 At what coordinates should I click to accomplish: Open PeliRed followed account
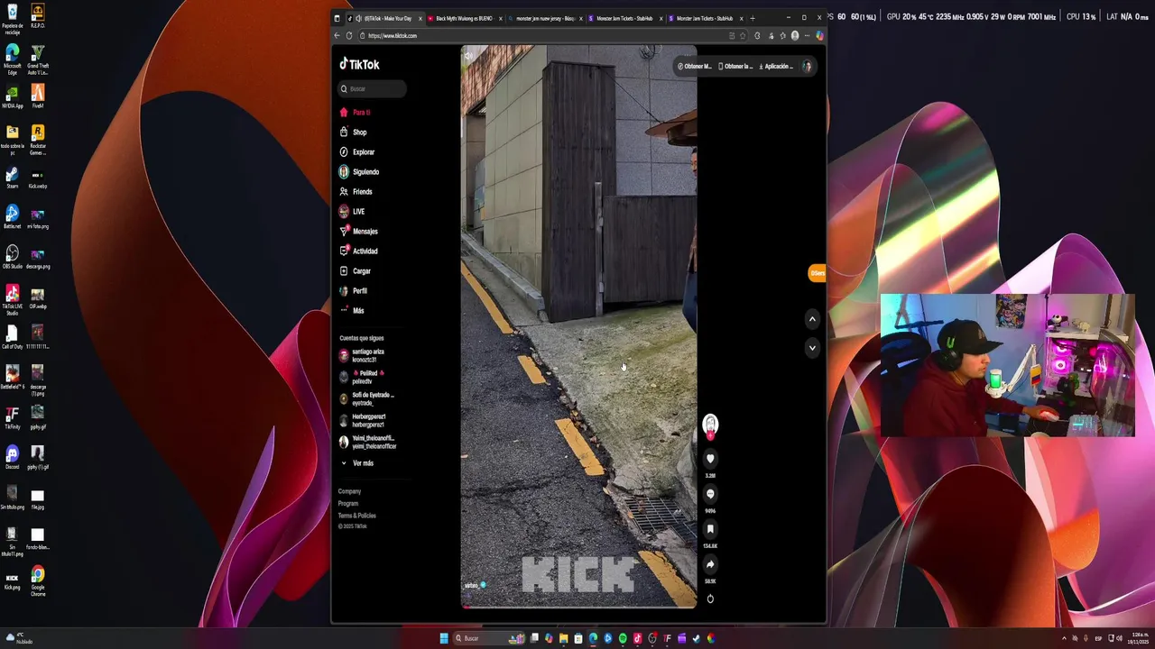(x=362, y=377)
